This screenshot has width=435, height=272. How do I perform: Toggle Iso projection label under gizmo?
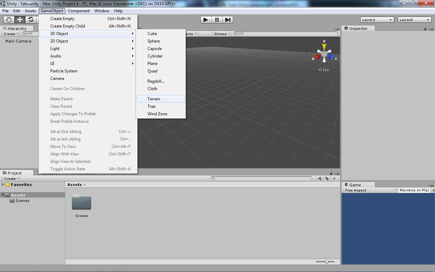click(324, 70)
